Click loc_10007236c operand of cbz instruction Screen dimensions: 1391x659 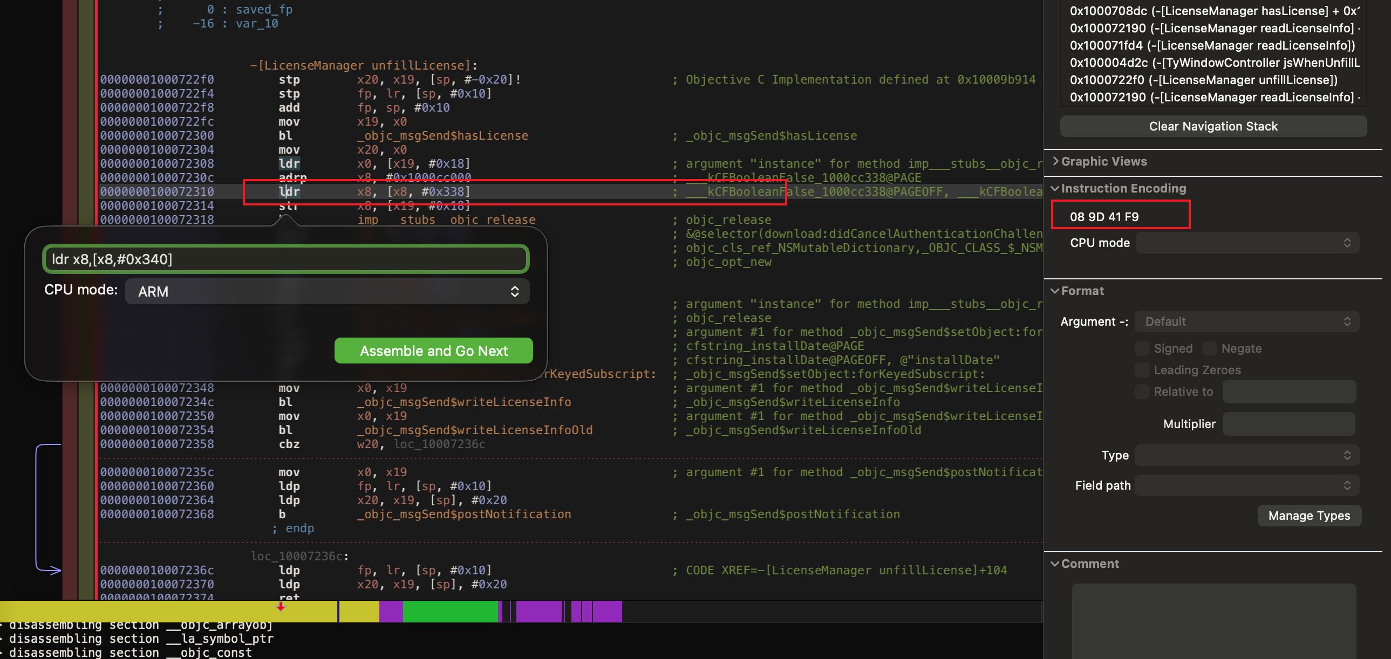coord(439,444)
